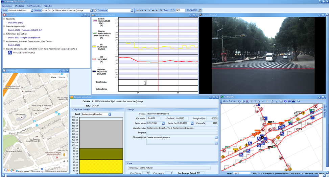Expand the Calle dropdown list

(x=32, y=10)
